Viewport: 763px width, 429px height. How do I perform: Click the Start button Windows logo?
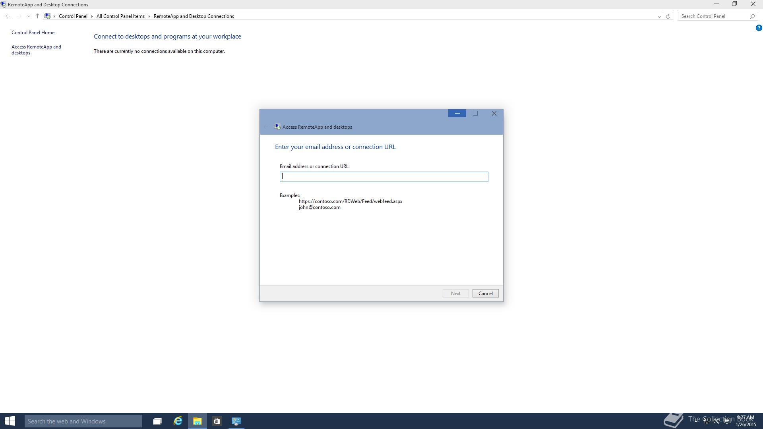10,421
